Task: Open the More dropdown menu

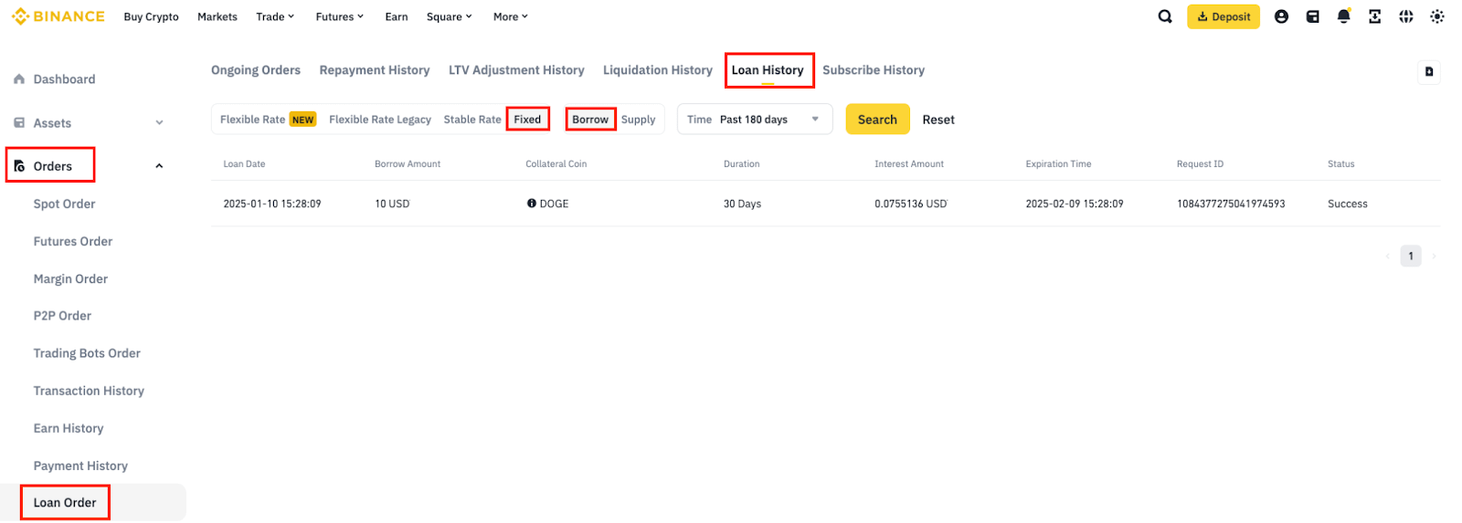Action: pos(510,16)
